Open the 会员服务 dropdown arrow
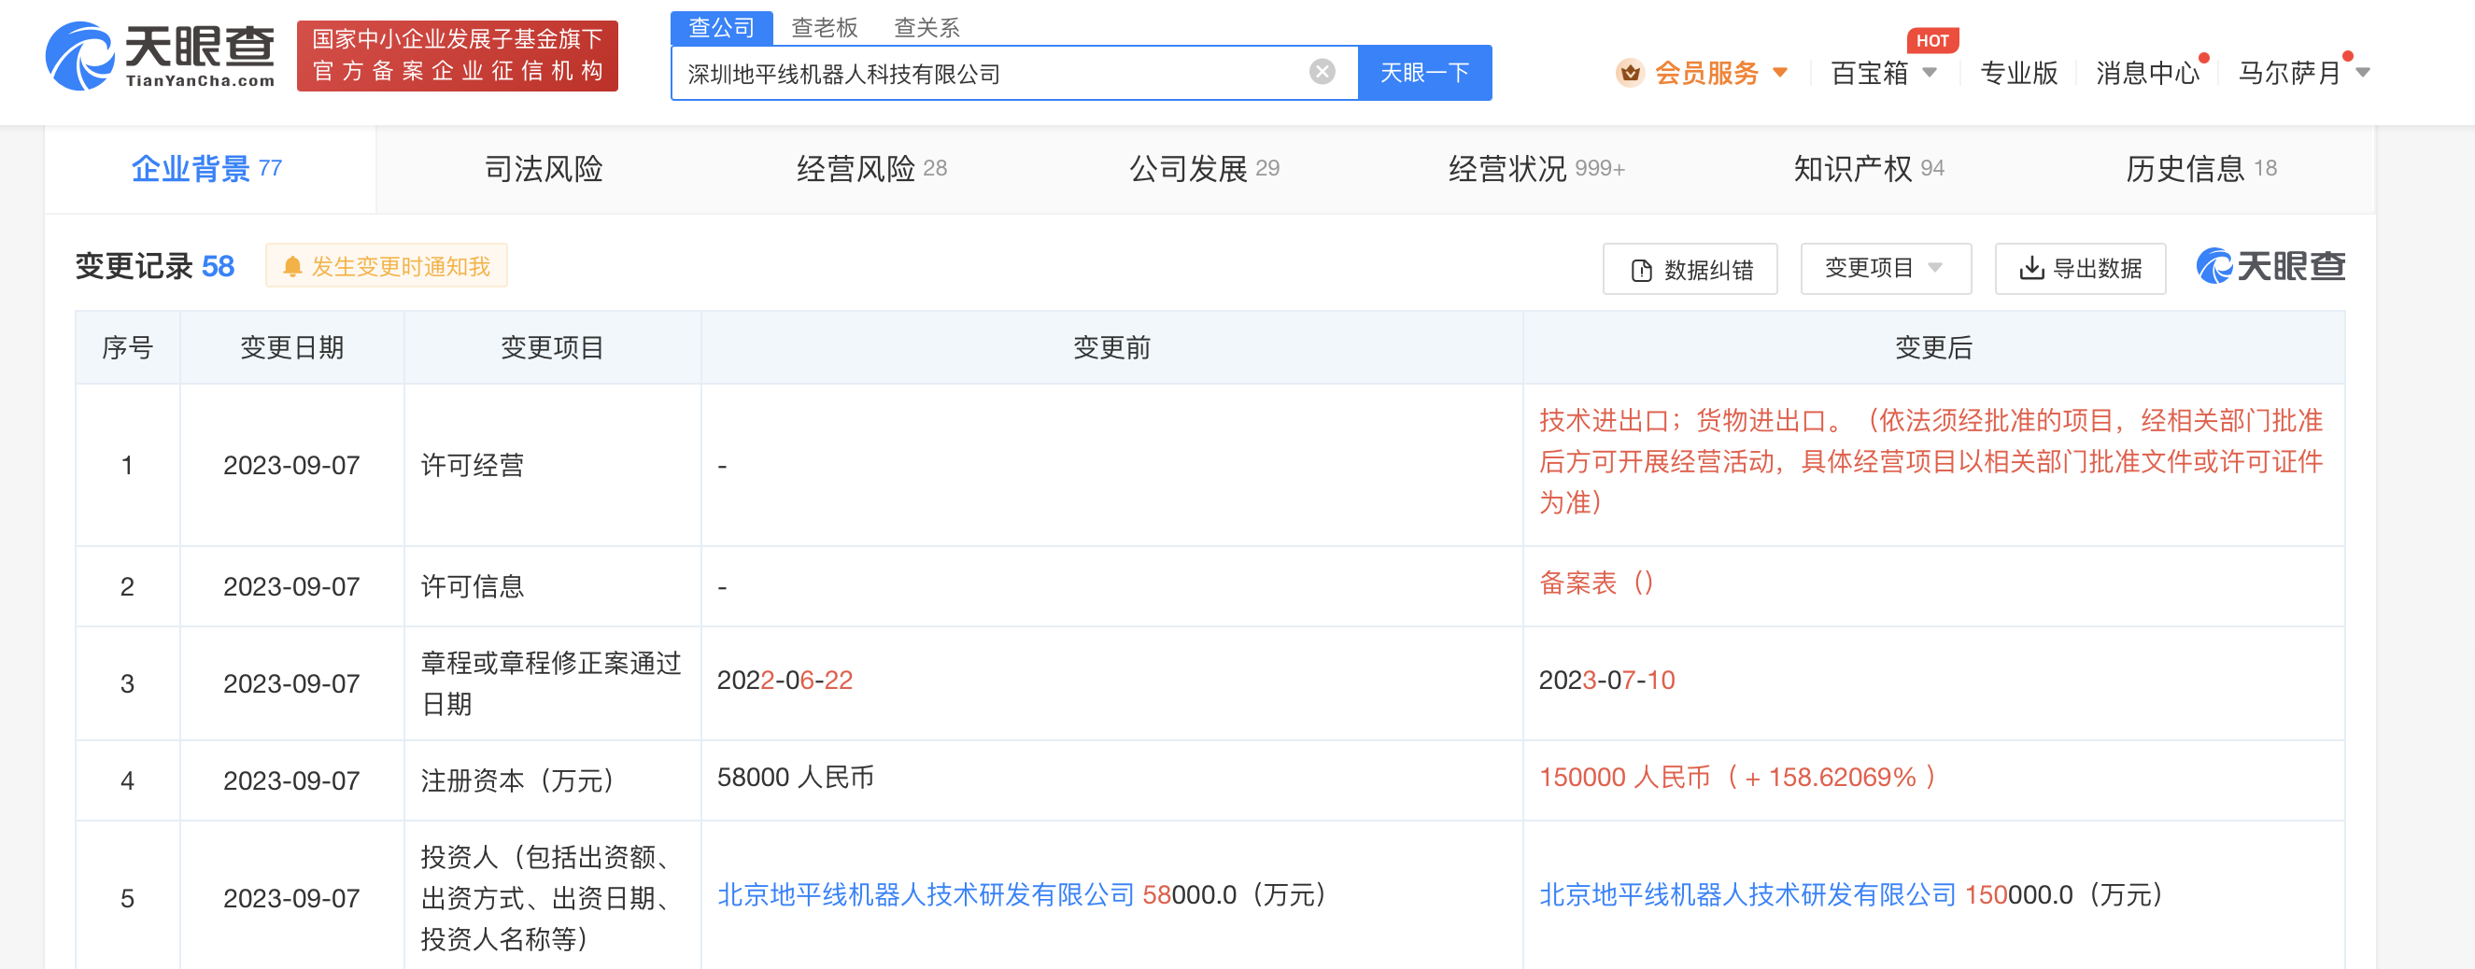 click(1779, 73)
